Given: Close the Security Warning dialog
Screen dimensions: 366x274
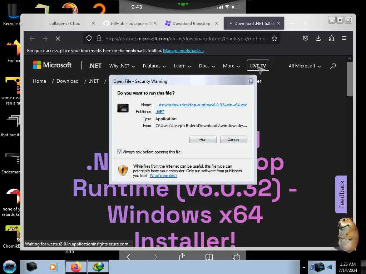Looking at the screenshot, I should coord(251,81).
